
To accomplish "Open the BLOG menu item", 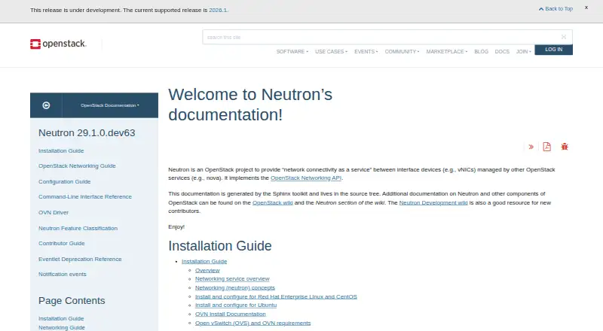I will (x=481, y=51).
